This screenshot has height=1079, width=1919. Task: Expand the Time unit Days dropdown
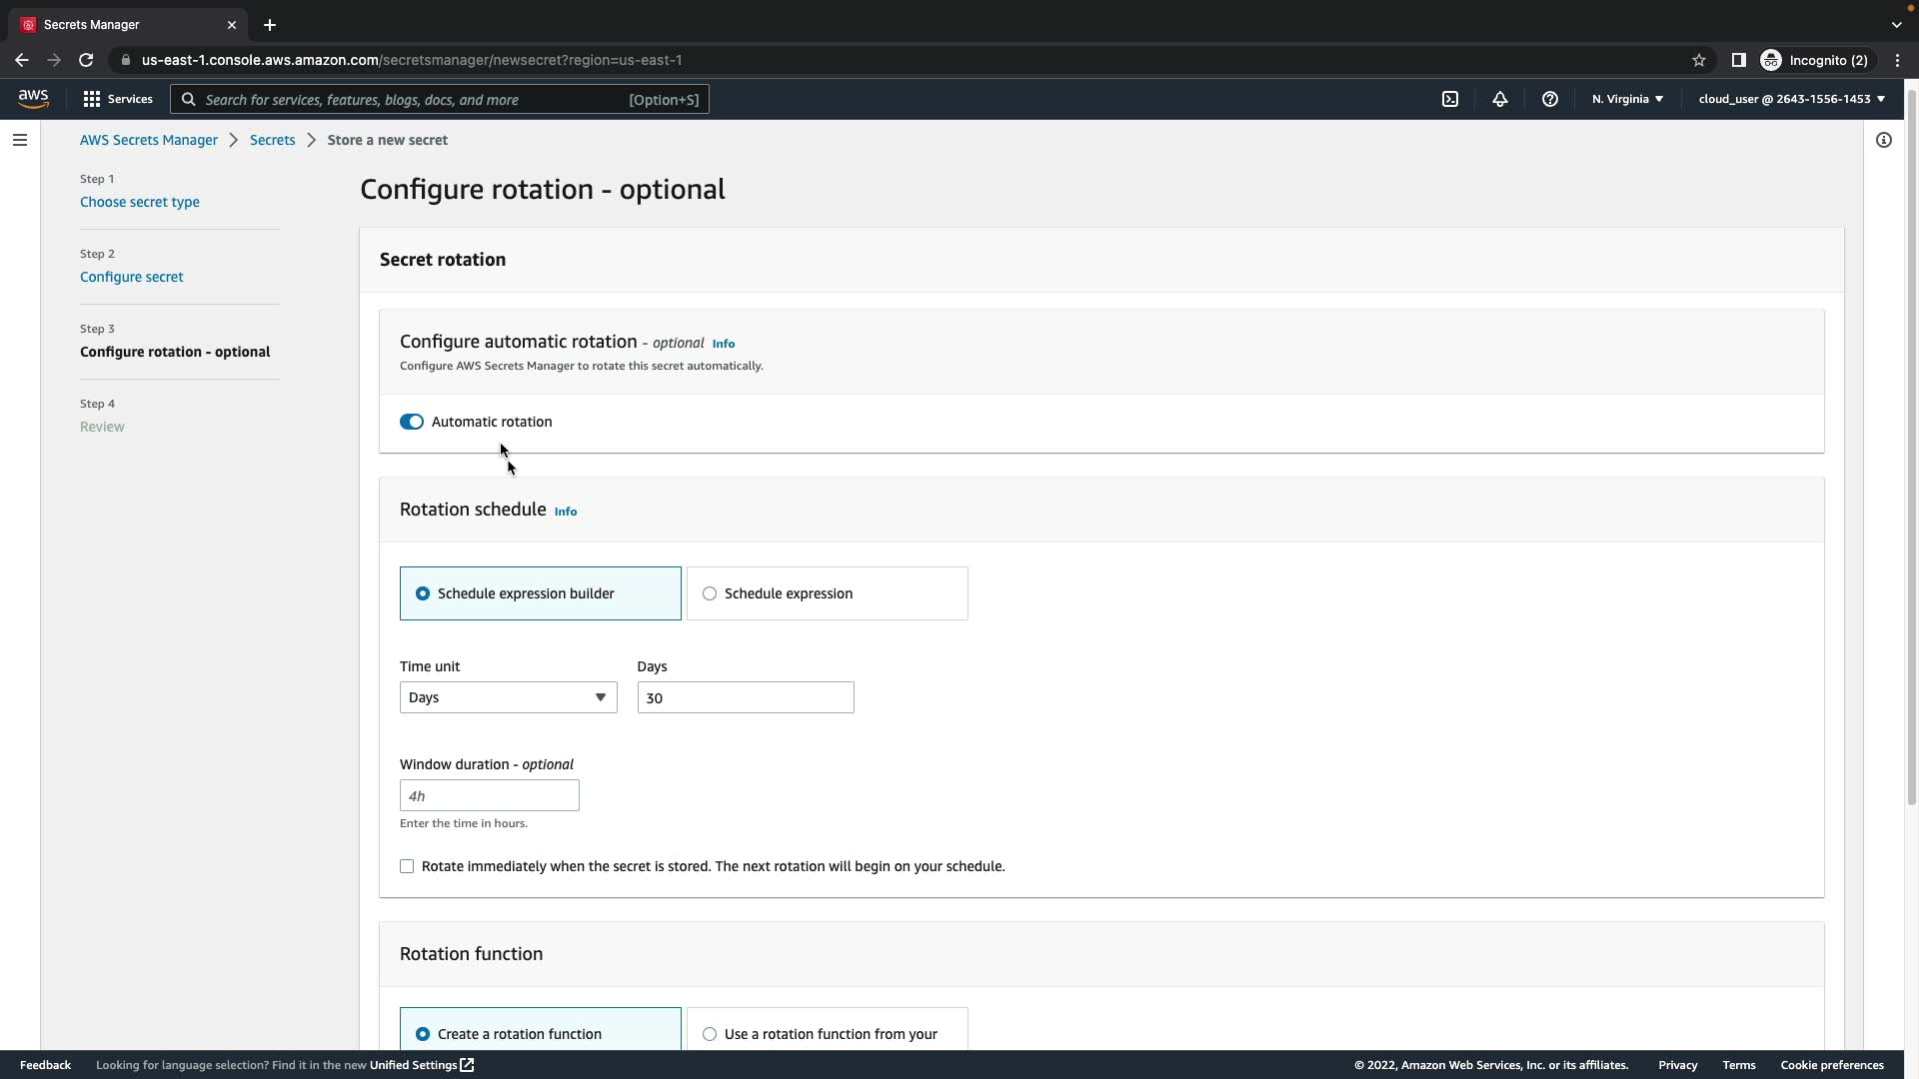(508, 697)
